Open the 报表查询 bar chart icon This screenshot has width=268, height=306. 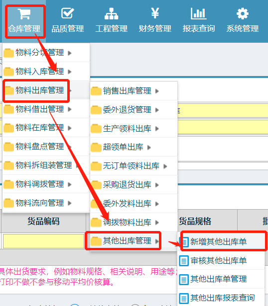coord(198,13)
